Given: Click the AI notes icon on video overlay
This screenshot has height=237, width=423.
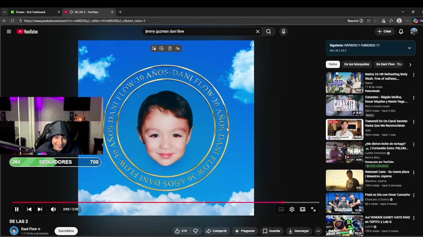Looking at the screenshot, I should [x=170, y=48].
